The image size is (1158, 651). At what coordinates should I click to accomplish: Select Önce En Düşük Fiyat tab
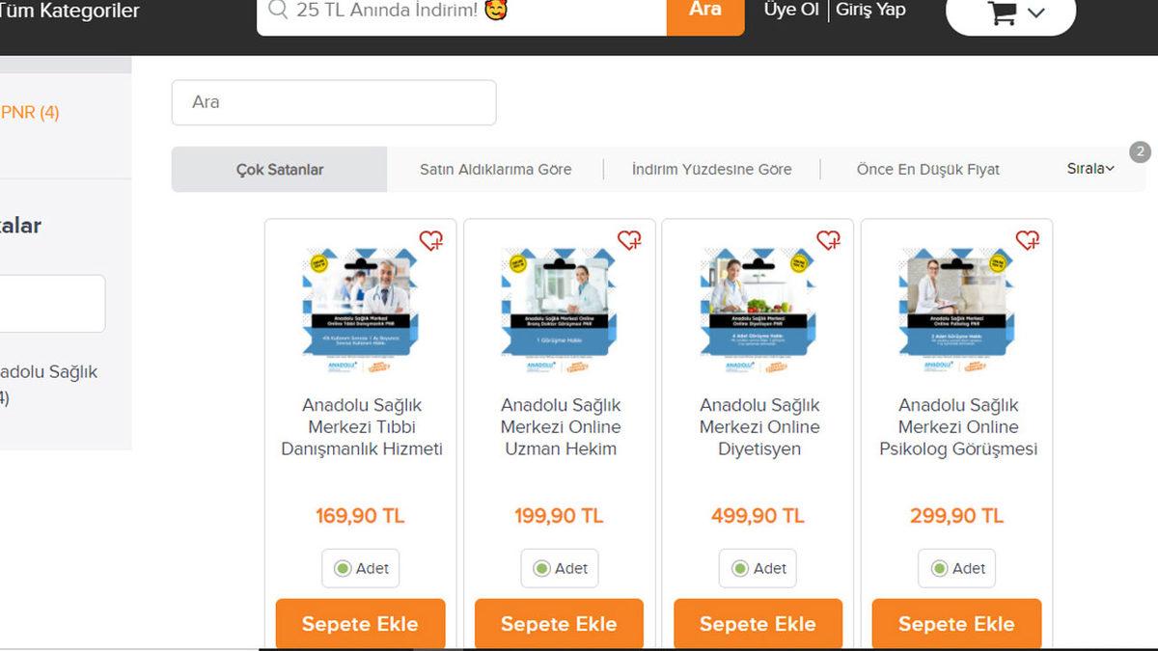coord(928,170)
